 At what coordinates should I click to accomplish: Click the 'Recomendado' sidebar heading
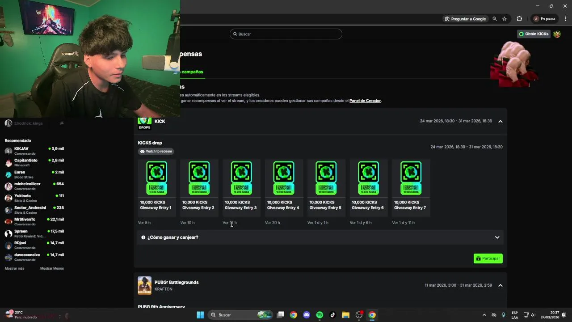(x=18, y=140)
